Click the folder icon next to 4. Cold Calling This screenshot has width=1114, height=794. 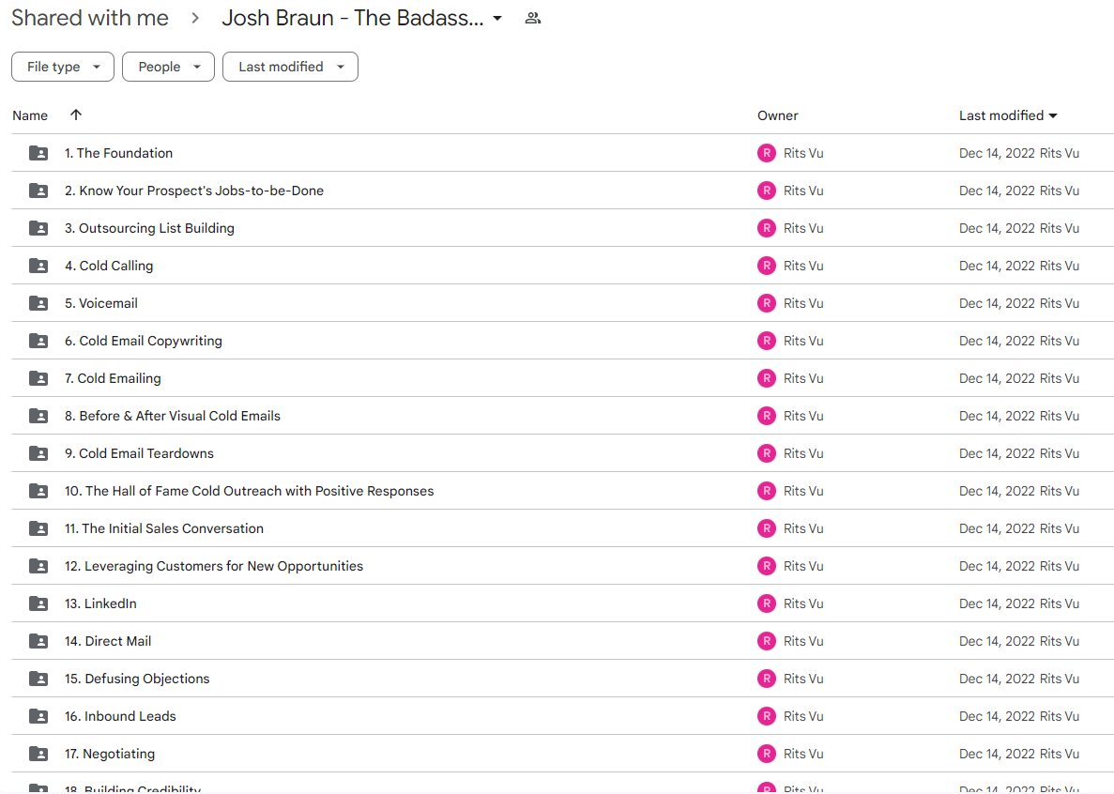coord(38,266)
